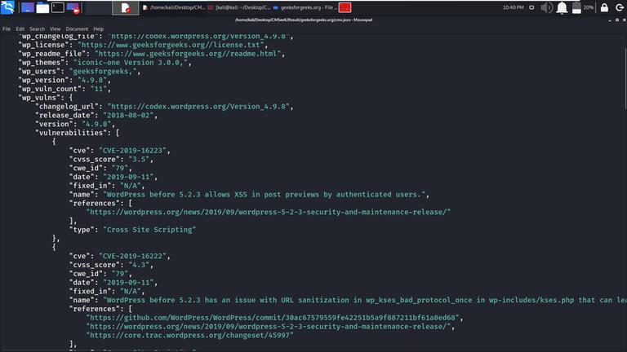
Task: Click the 10:40 PM clock
Action: 513,7
